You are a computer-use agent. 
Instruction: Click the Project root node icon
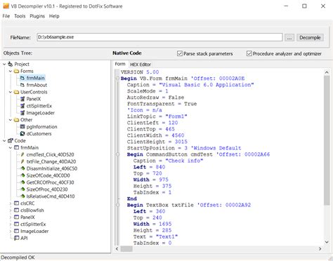[x=10, y=64]
